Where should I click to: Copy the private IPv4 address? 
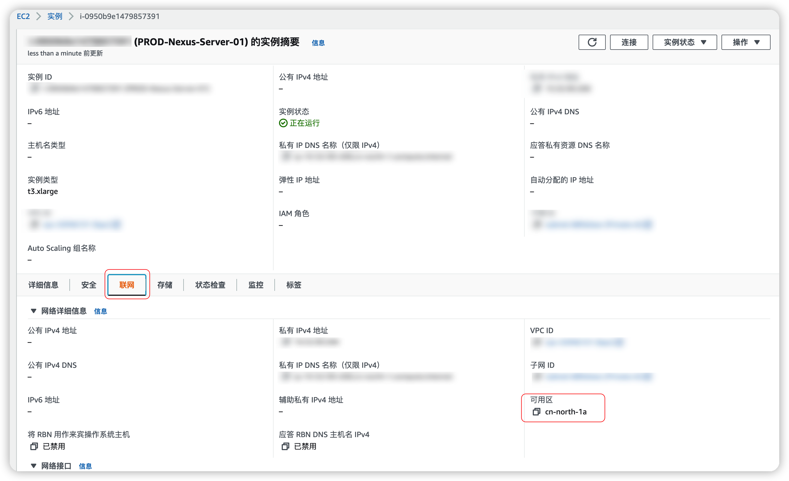tap(285, 342)
